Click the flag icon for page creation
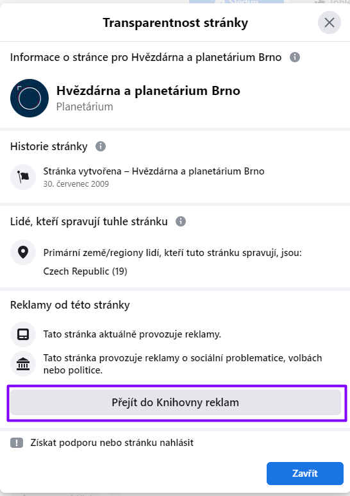The image size is (350, 496). pyautogui.click(x=23, y=177)
